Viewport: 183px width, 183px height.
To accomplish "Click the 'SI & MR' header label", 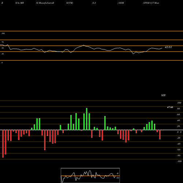I will tap(19, 3).
